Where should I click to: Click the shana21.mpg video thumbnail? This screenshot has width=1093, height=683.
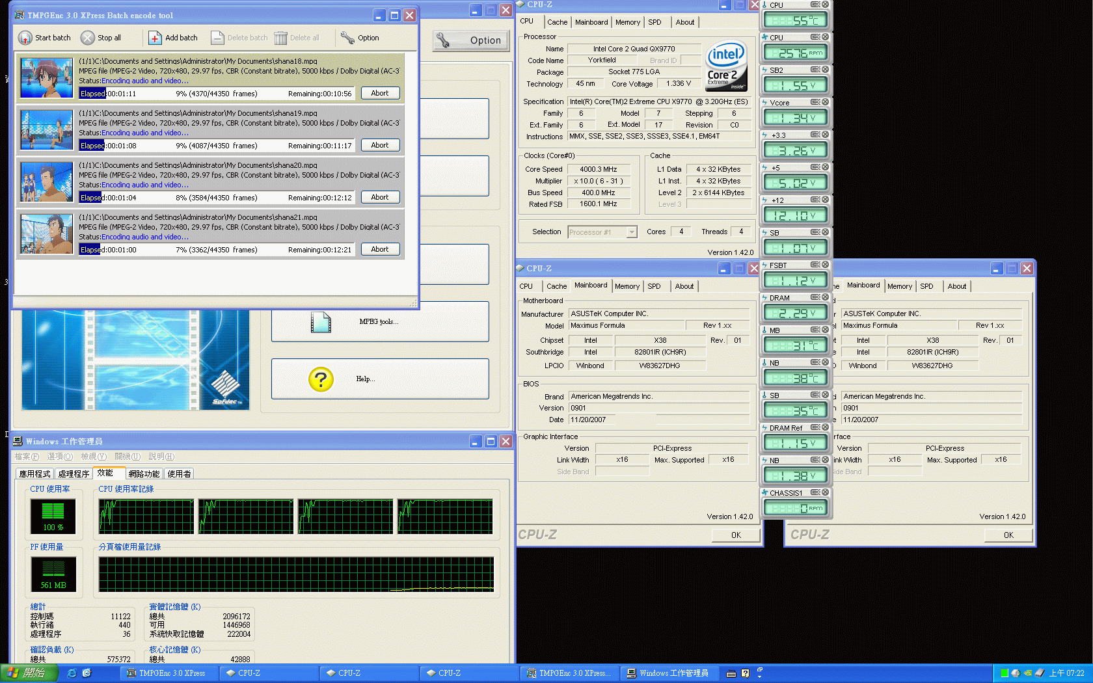tap(47, 234)
